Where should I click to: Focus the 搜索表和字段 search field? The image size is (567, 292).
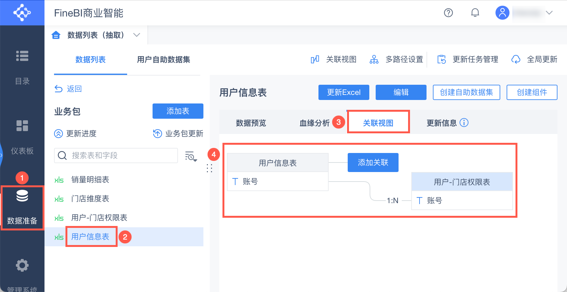tap(121, 156)
